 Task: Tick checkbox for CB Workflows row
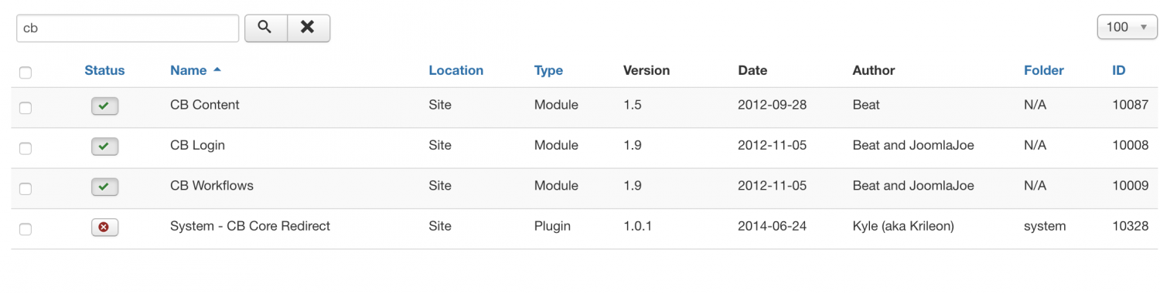(26, 188)
